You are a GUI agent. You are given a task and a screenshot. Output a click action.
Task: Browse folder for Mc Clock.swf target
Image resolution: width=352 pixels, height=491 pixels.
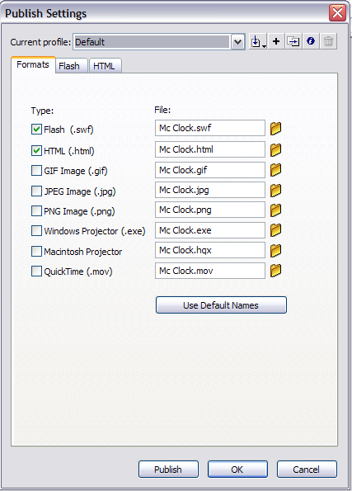pos(275,129)
